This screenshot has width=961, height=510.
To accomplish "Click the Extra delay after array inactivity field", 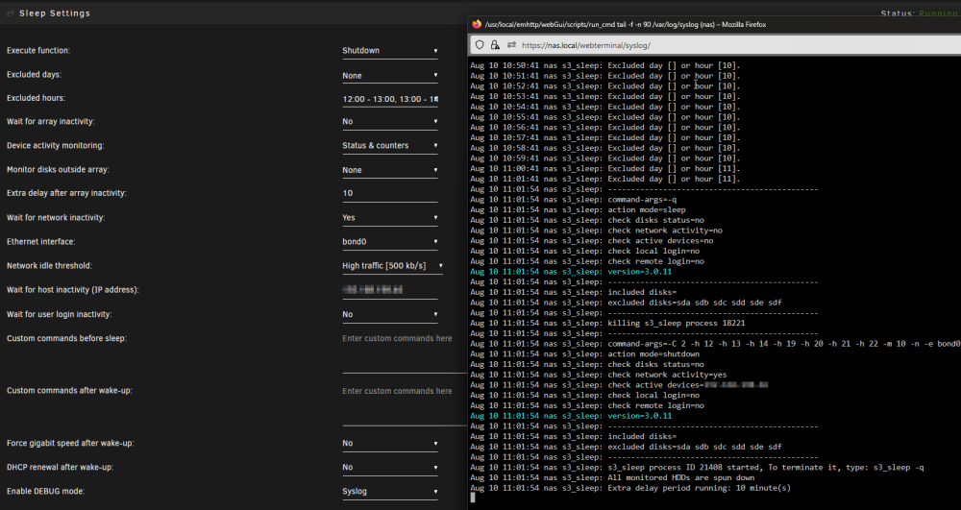I will (x=390, y=193).
